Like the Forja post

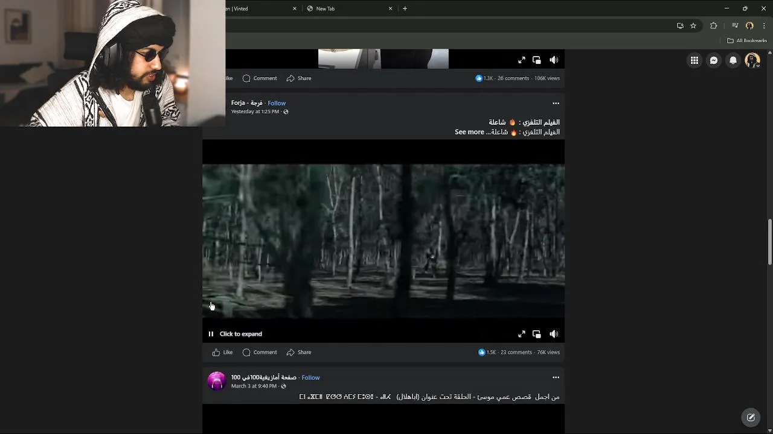point(222,353)
